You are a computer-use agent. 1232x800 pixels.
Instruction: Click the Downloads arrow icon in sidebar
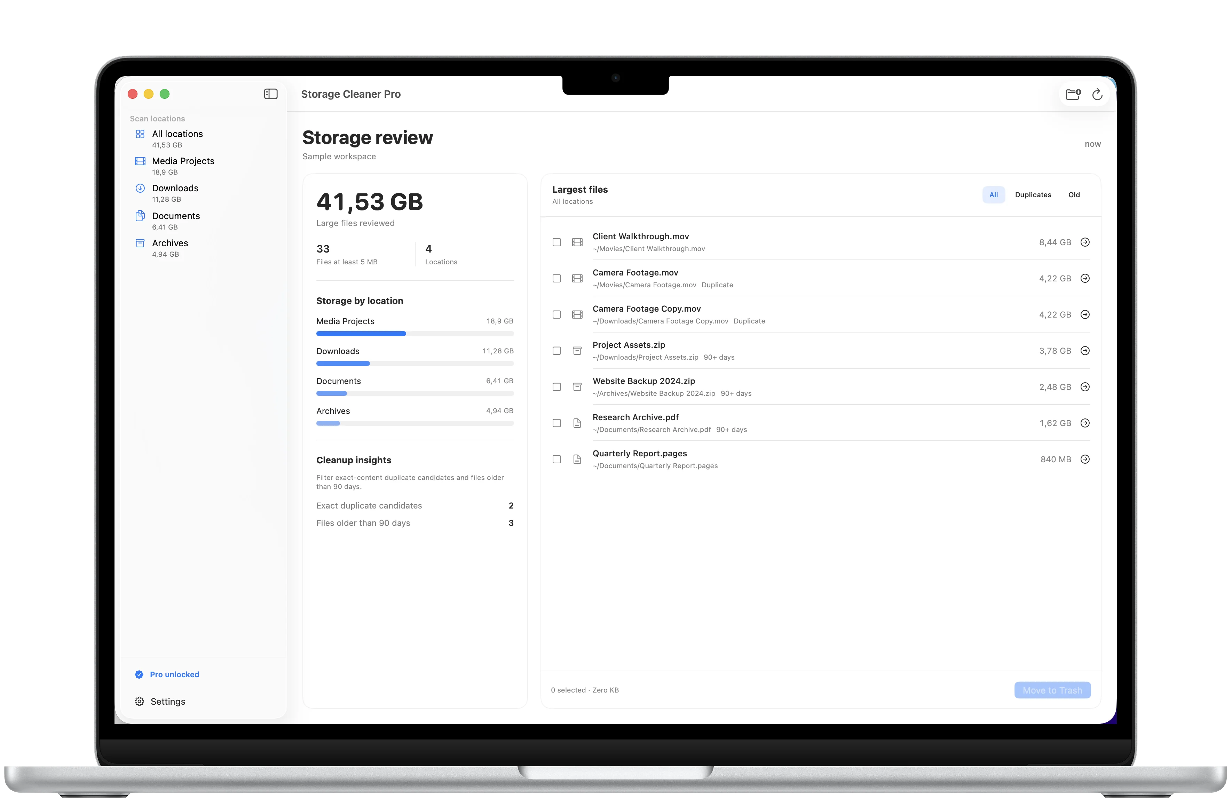(140, 189)
